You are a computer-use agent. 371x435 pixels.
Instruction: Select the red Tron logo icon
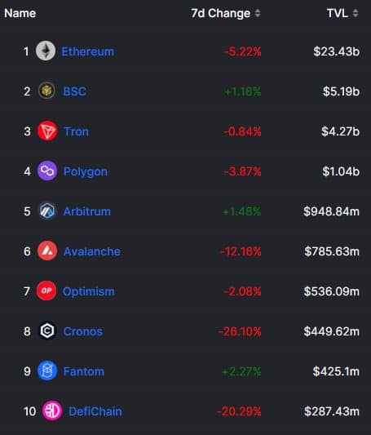47,131
